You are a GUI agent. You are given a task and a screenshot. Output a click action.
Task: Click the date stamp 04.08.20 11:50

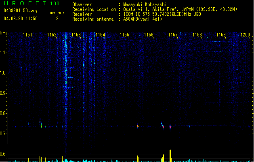pyautogui.click(x=21, y=19)
